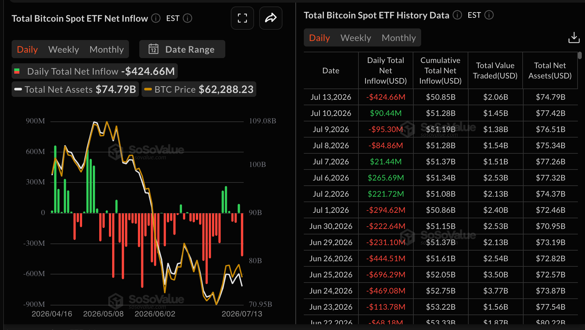Click the Total Value Traded(USD) header
Screen dimensions: 585x330
495,70
